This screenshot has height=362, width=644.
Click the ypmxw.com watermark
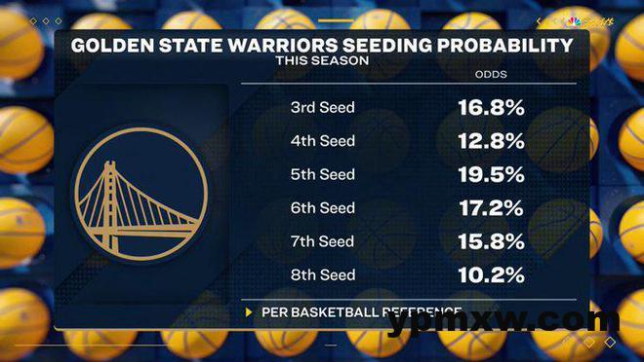[x=503, y=321]
